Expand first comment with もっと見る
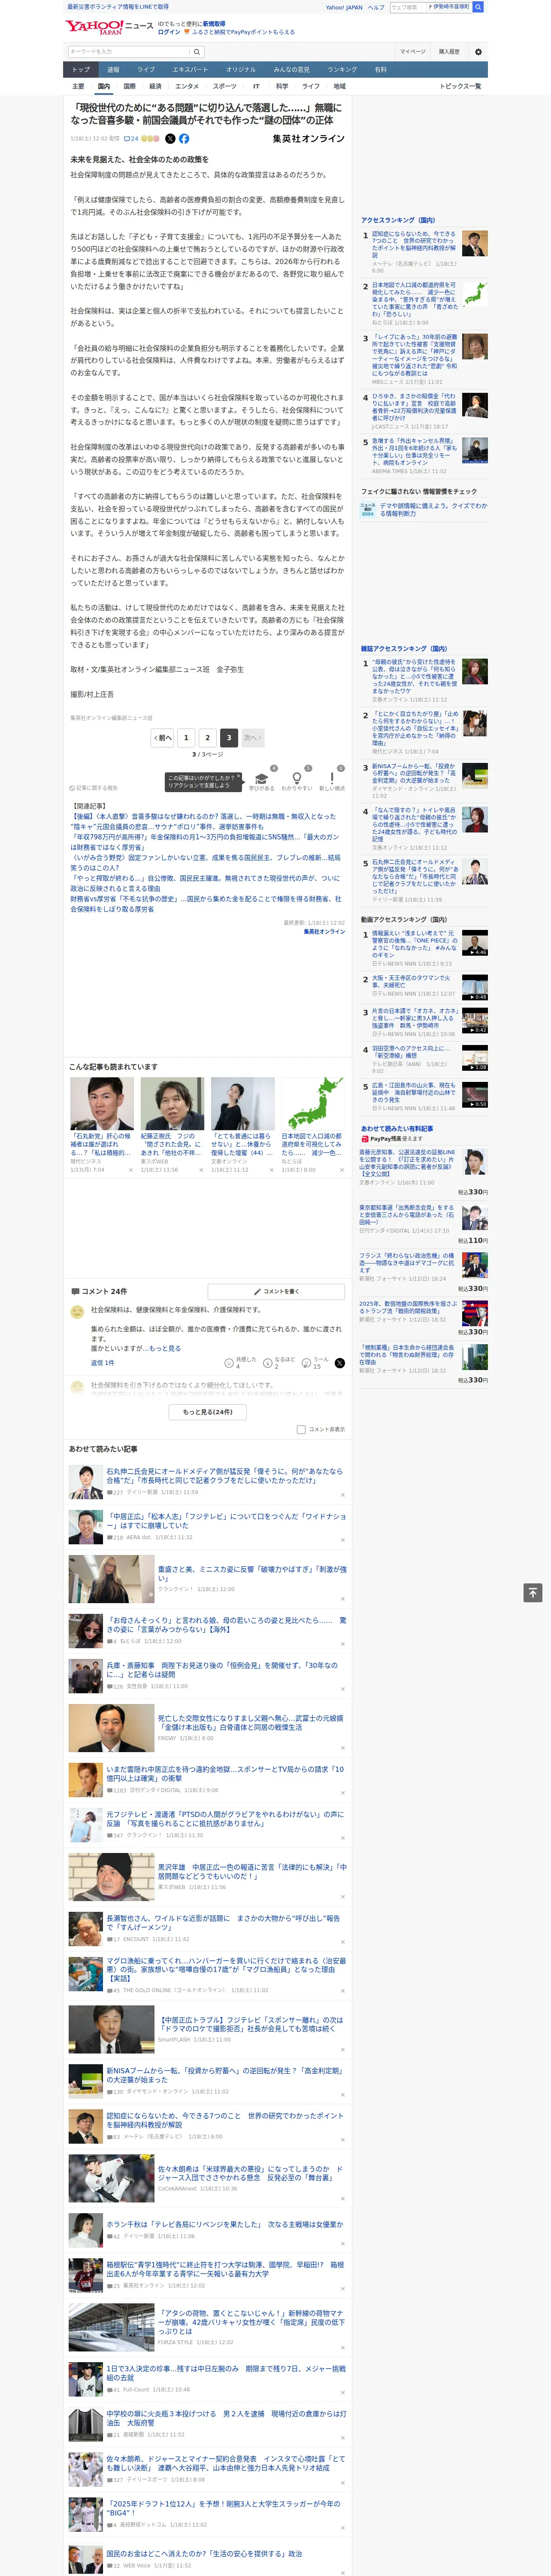The width and height of the screenshot is (551, 2576). click(165, 1348)
